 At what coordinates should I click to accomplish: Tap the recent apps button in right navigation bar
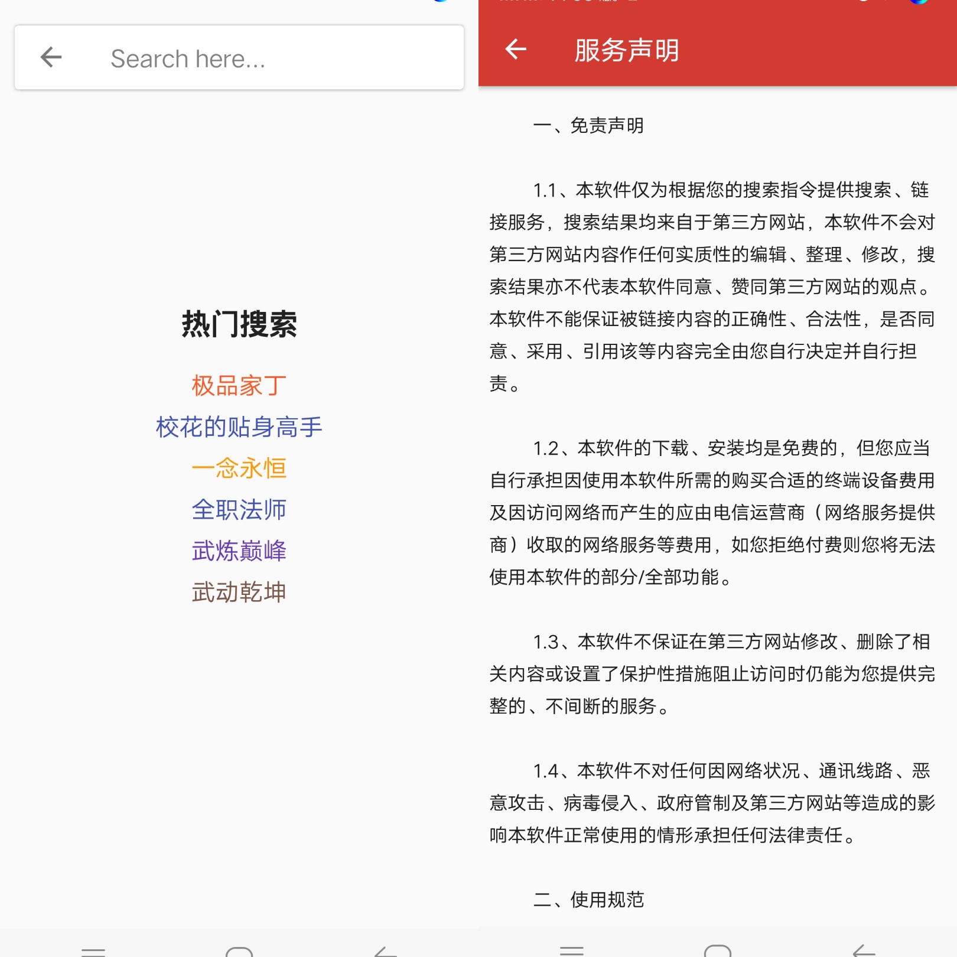click(573, 950)
